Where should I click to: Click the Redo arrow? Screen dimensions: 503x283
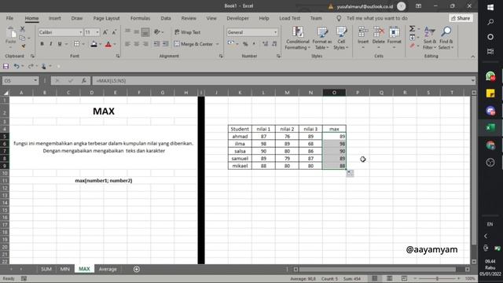click(31, 66)
